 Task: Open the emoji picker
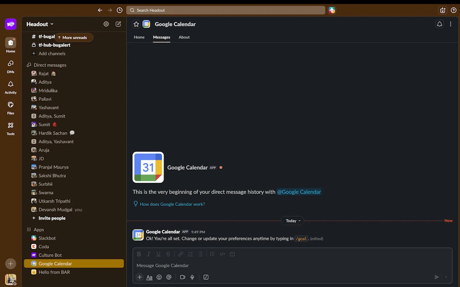(159, 277)
